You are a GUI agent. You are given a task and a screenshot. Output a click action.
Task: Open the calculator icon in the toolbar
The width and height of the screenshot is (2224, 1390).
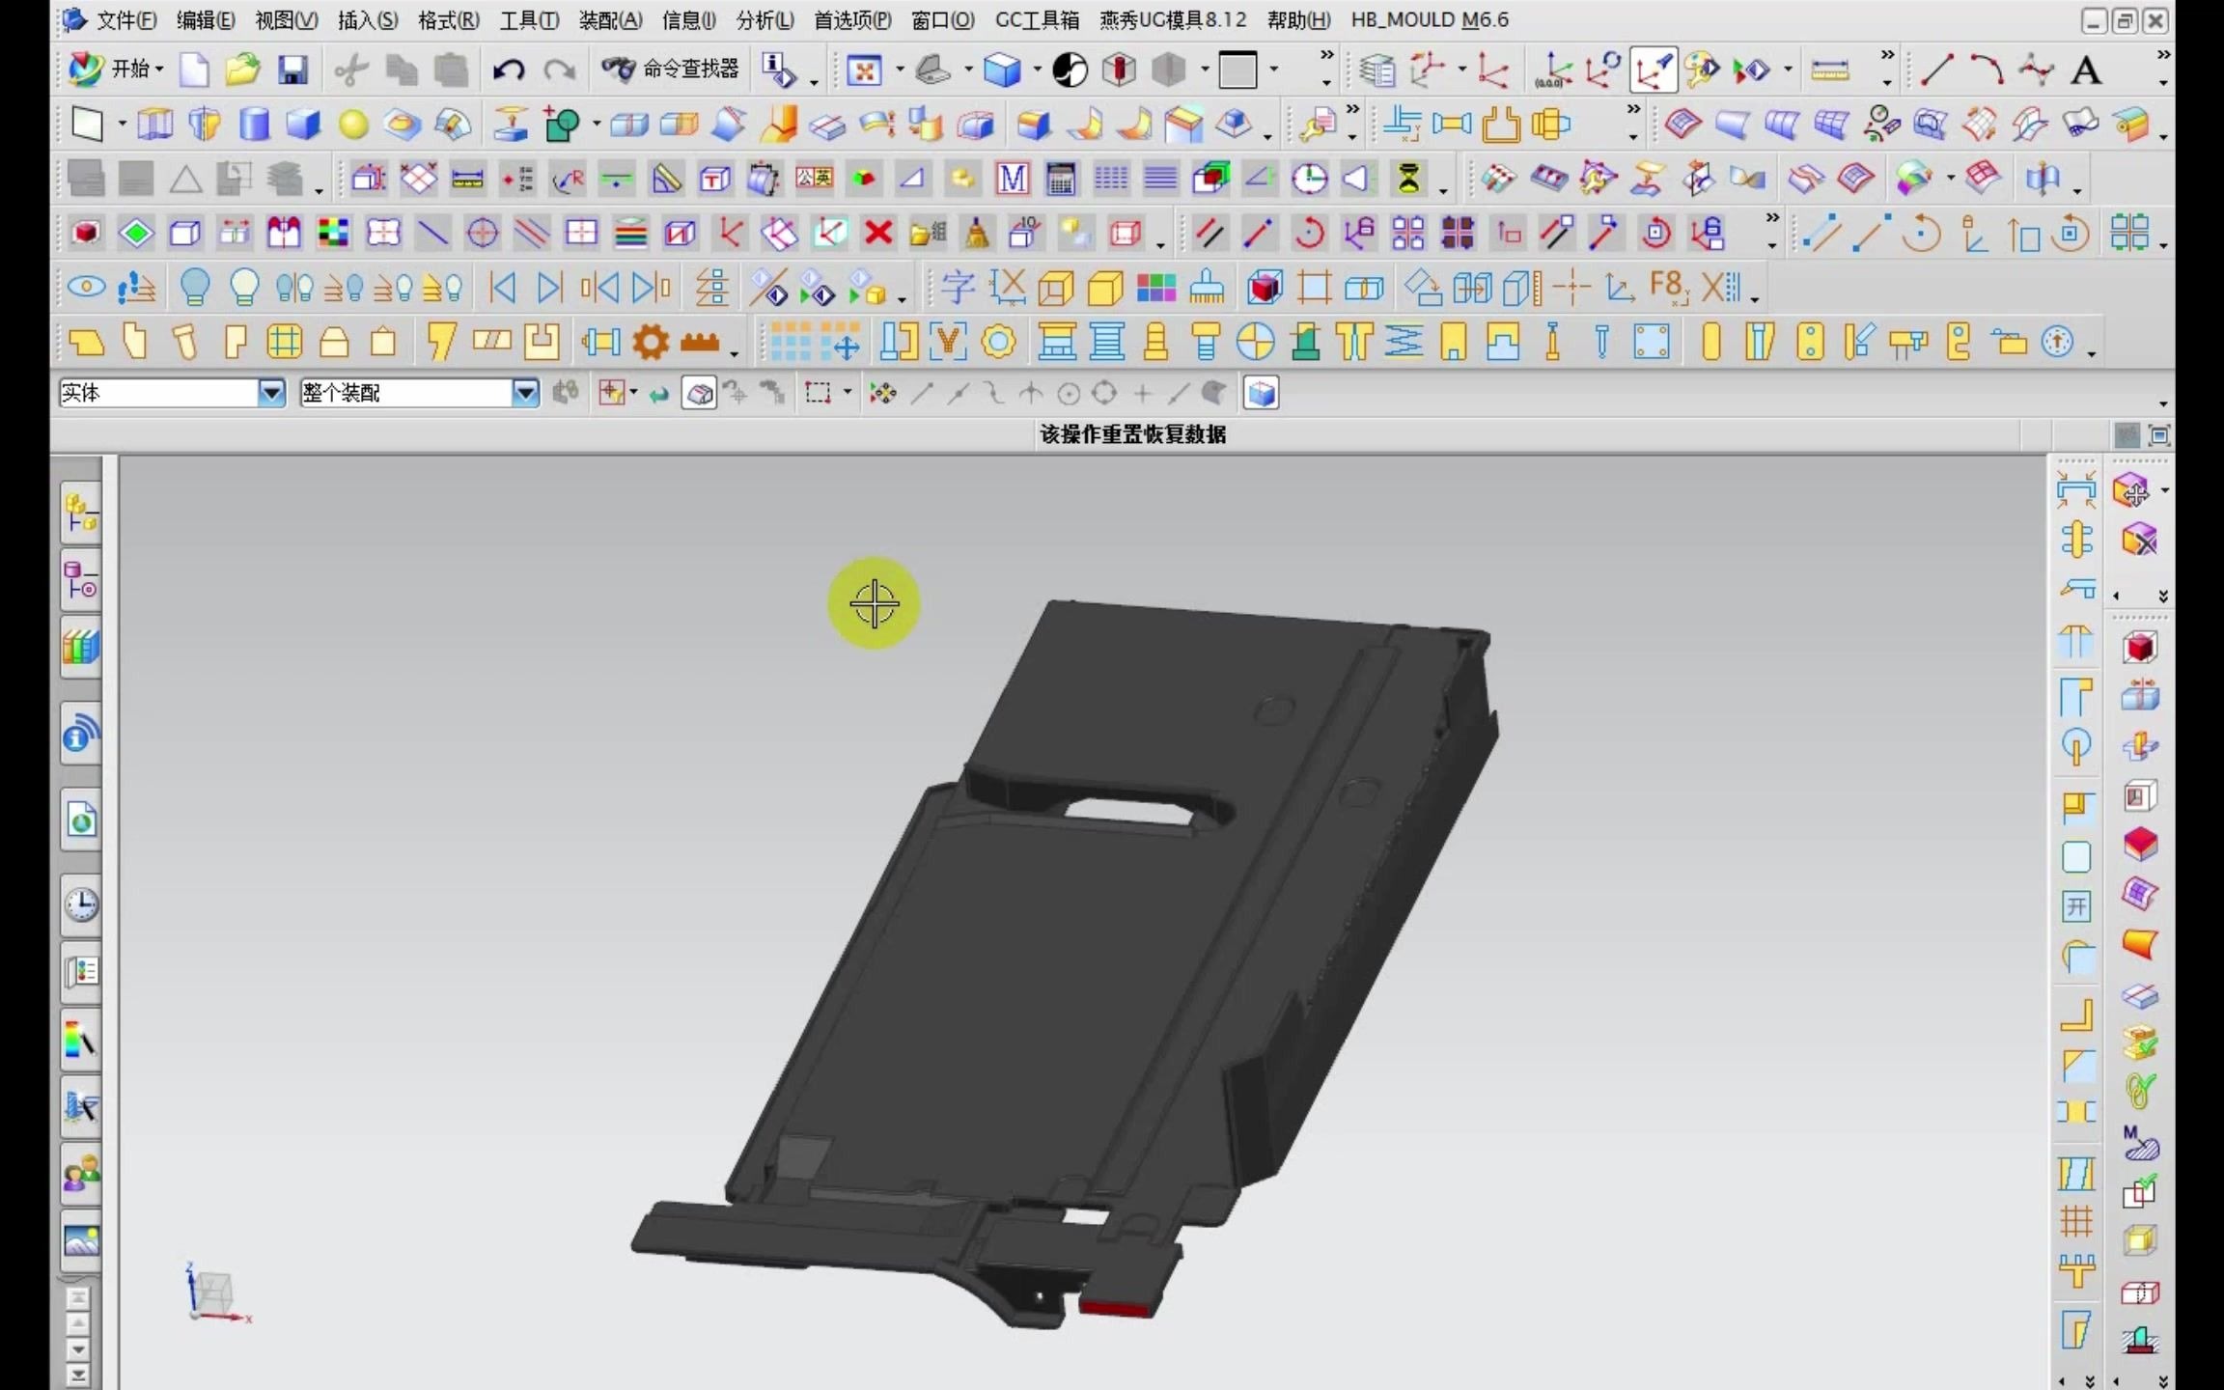(x=1061, y=179)
